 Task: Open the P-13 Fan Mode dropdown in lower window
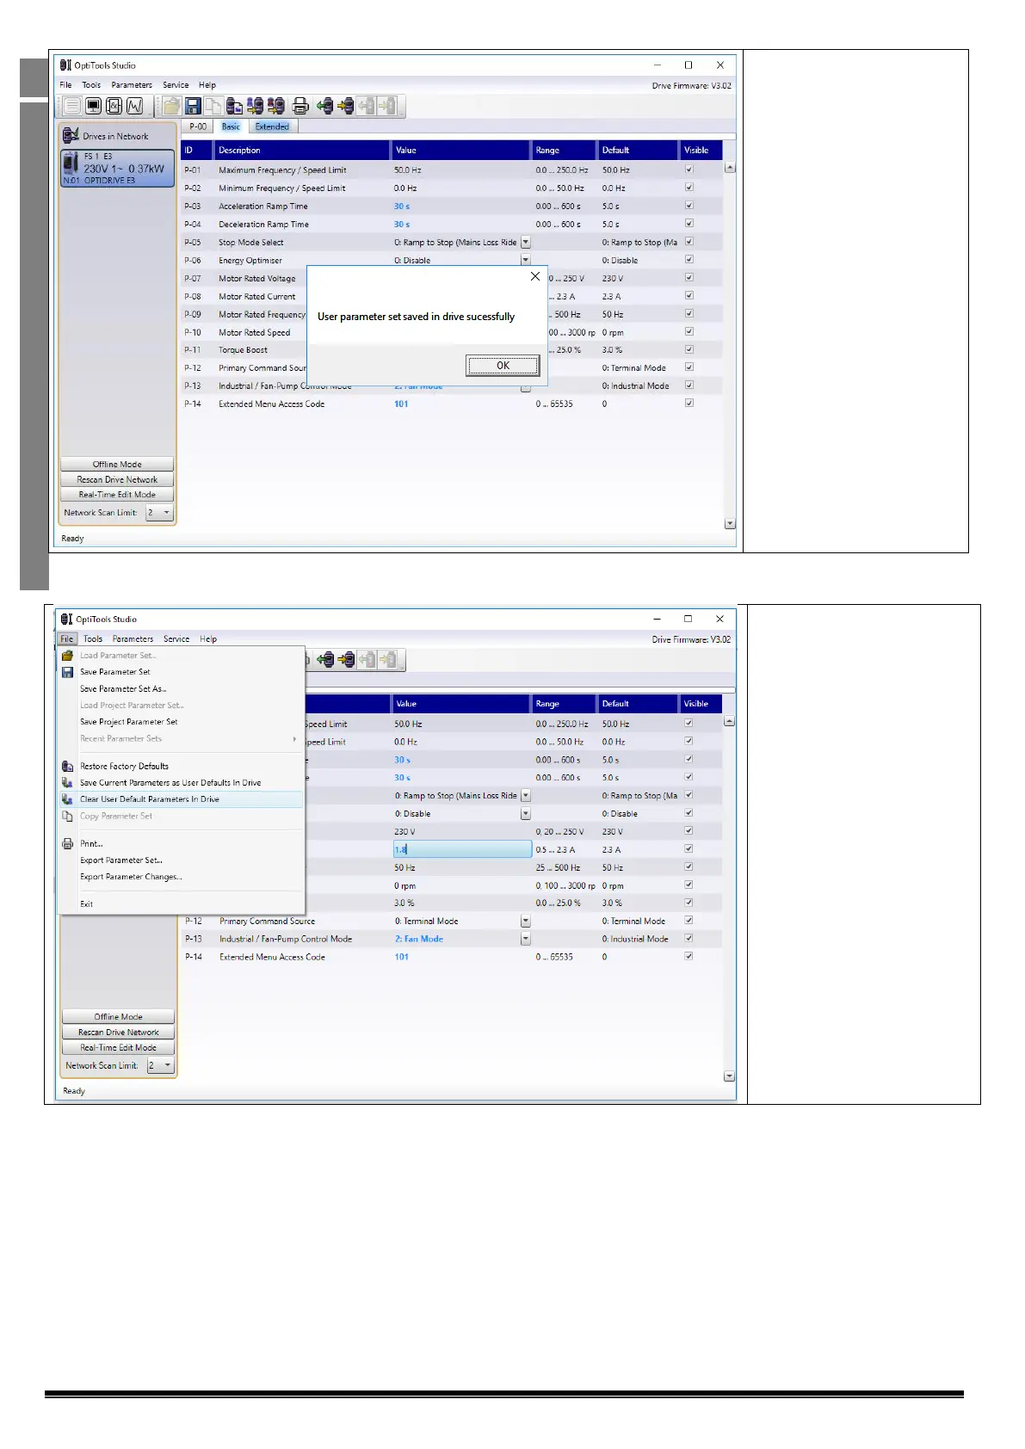[x=526, y=940]
